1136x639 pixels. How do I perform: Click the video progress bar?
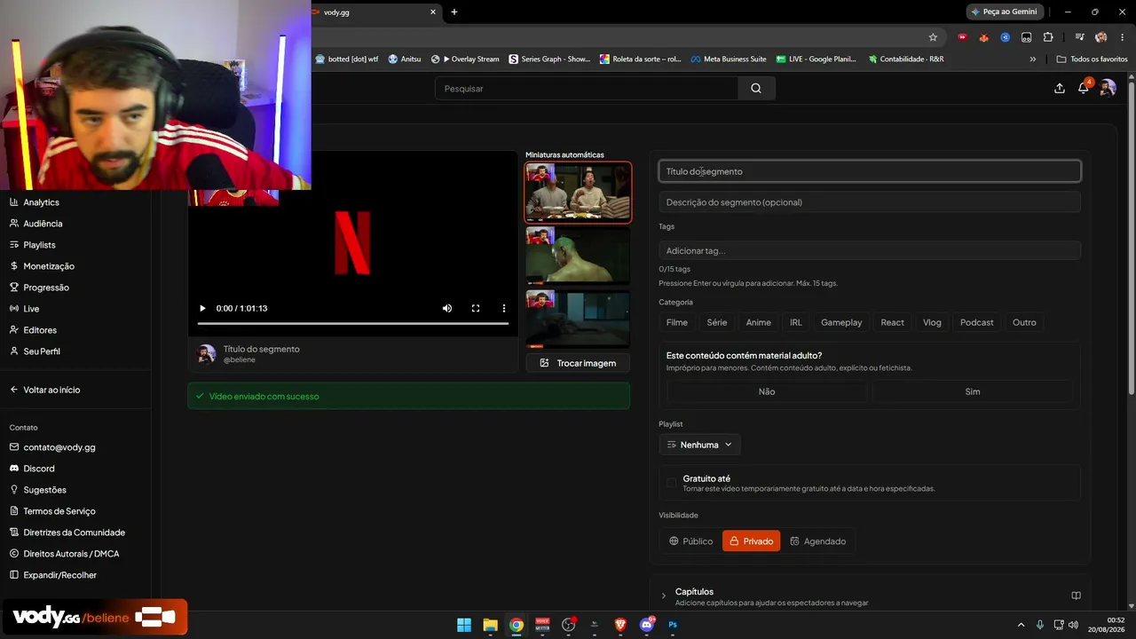pos(352,323)
